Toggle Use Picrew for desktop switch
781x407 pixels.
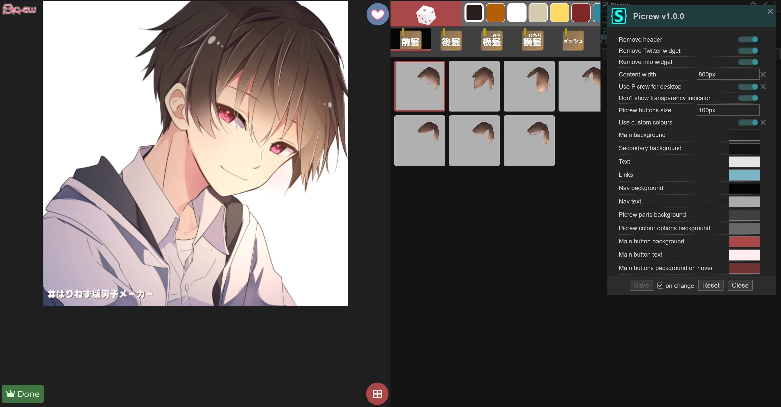coord(748,87)
